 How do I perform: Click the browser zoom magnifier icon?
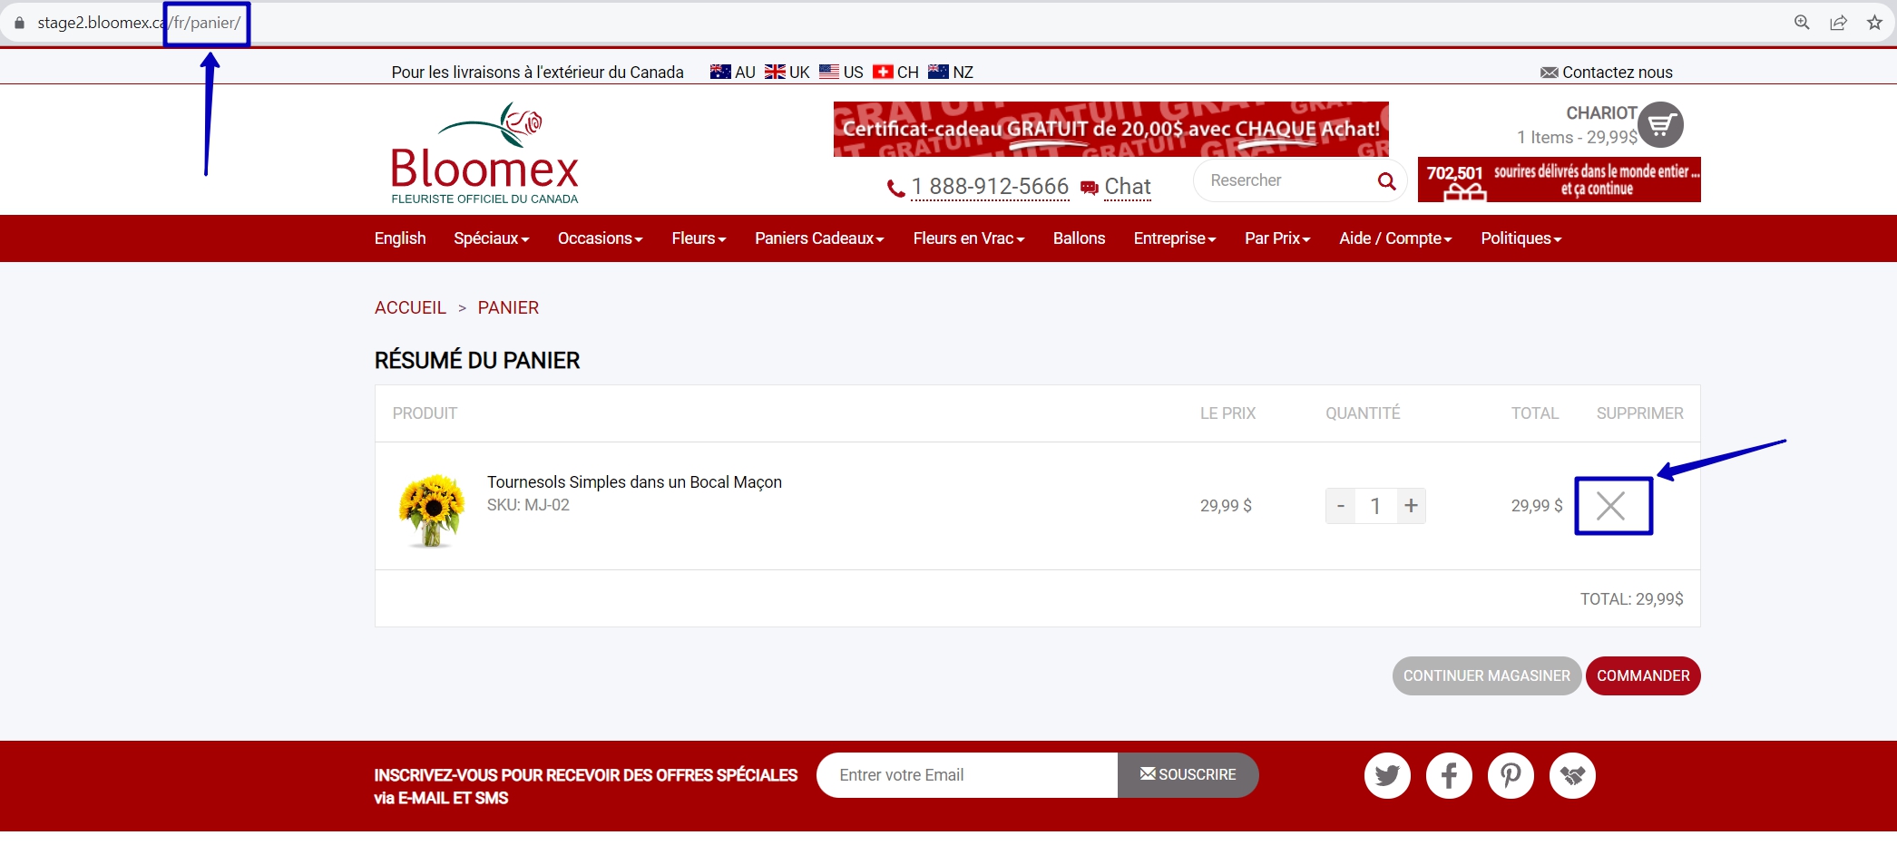[x=1802, y=23]
